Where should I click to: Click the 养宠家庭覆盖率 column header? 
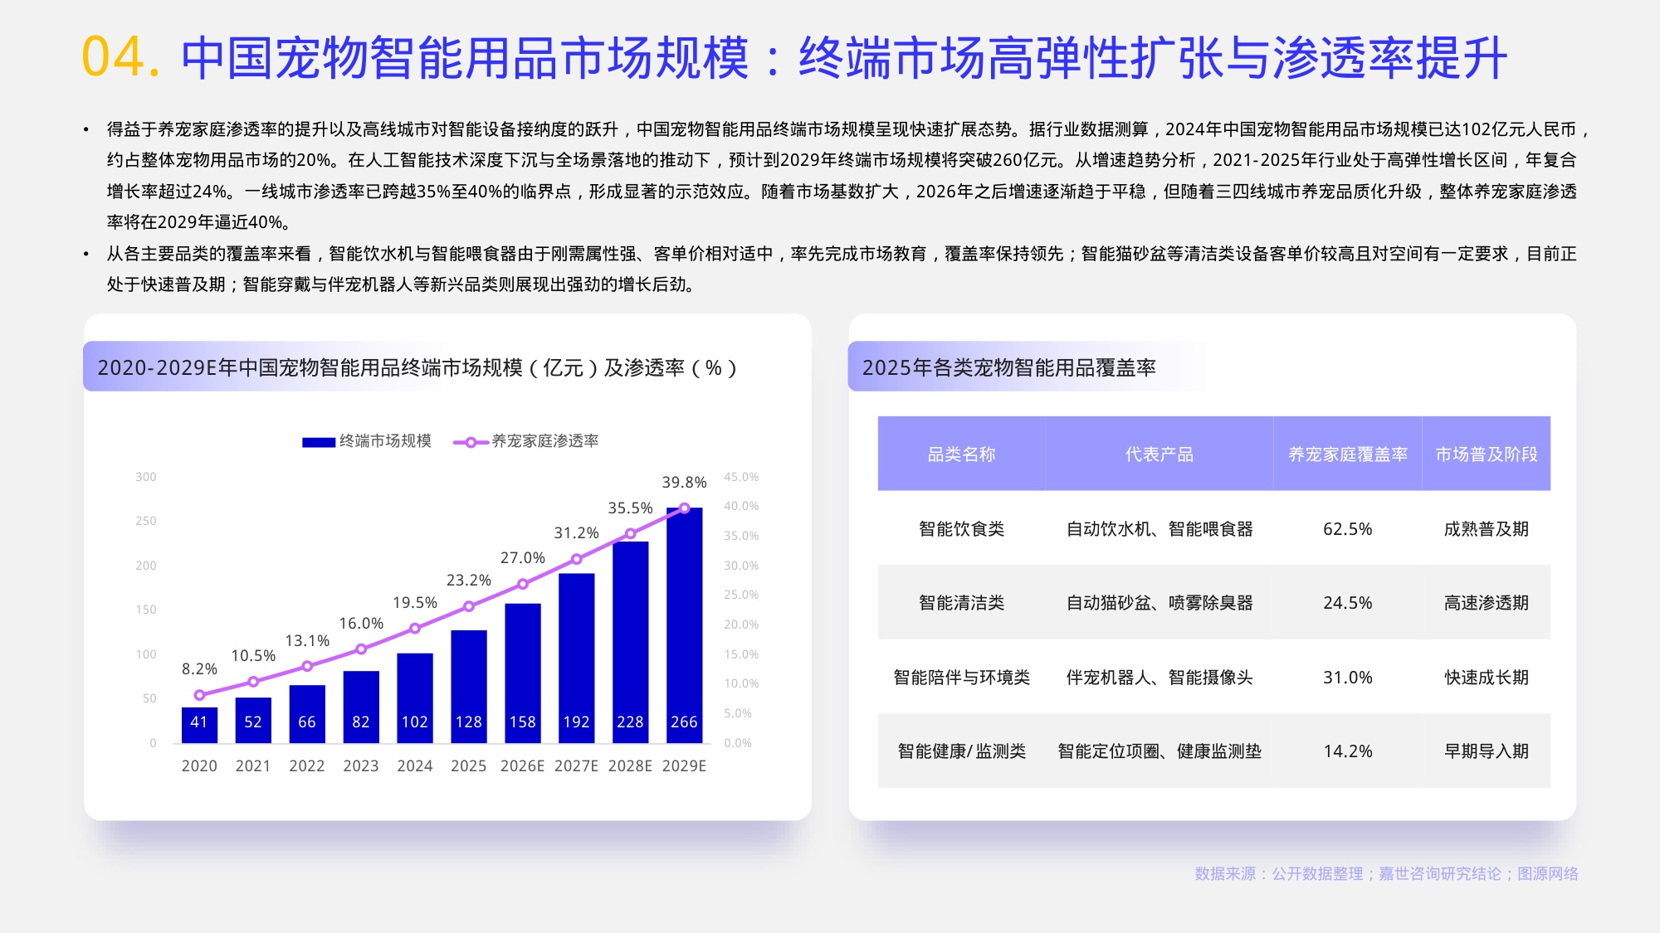click(1348, 454)
